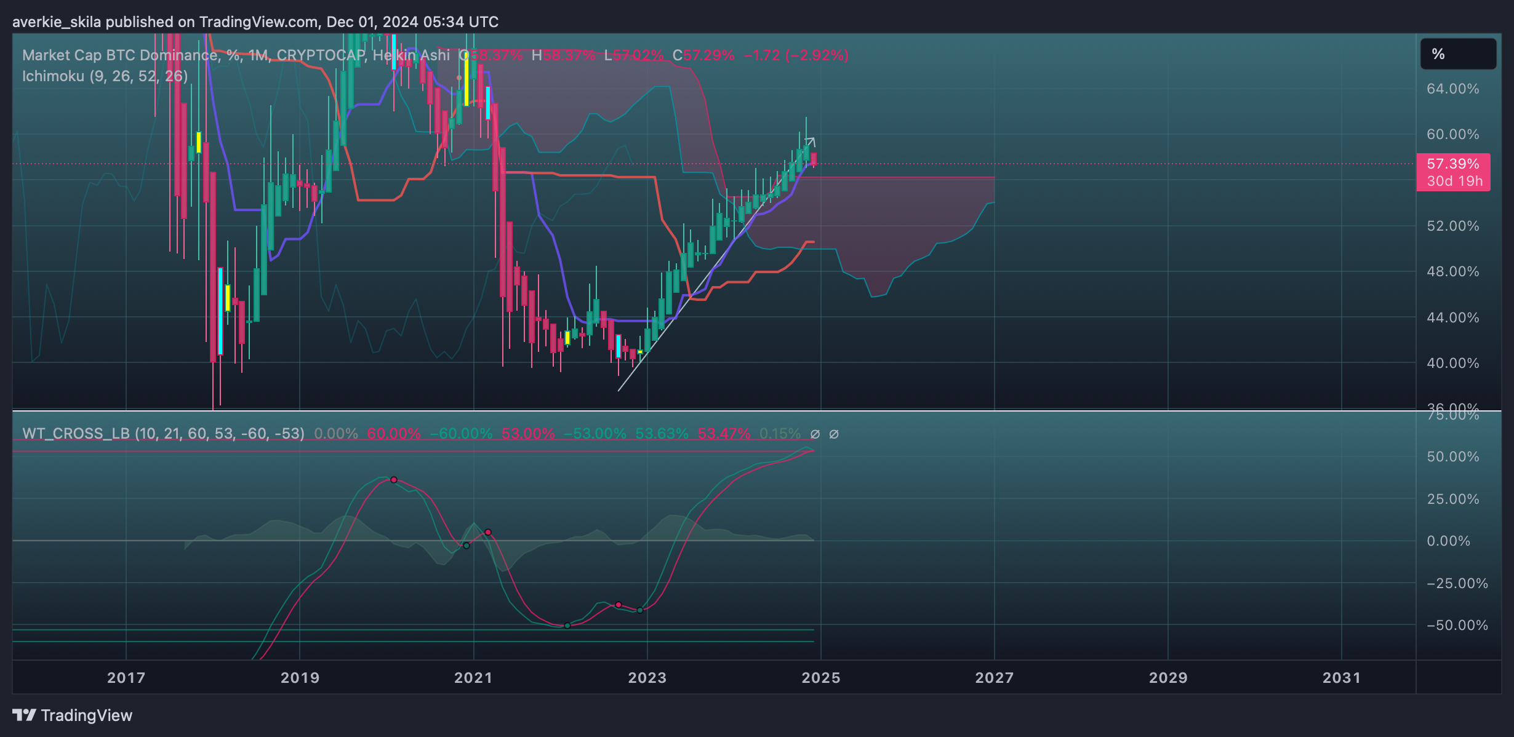This screenshot has width=1514, height=737.
Task: Click the TradingView logo at bottom left
Action: click(73, 715)
